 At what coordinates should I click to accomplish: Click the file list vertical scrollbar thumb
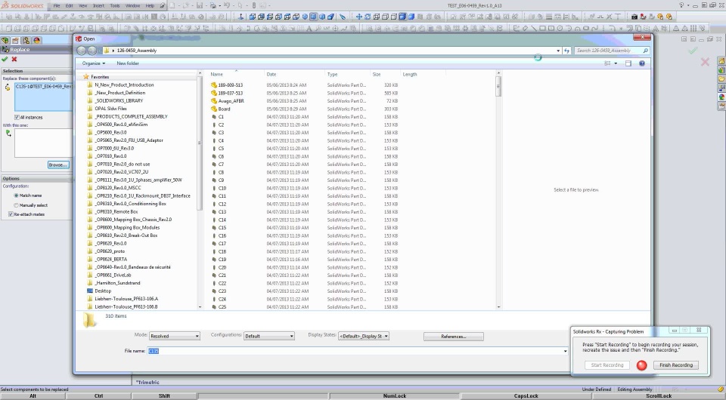tap(498, 86)
